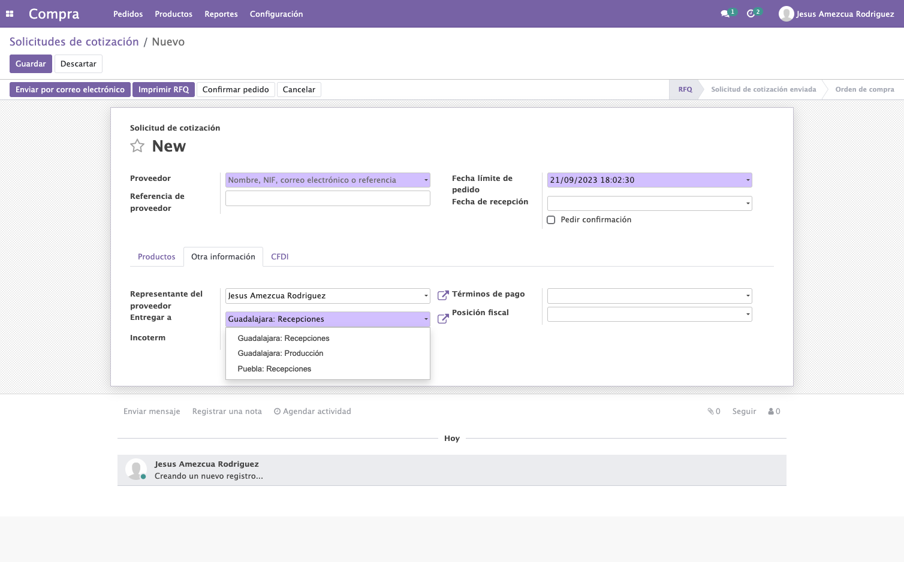Open external link for Entregar a
This screenshot has width=904, height=562.
pos(443,319)
